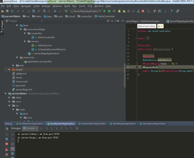Close the HelloService.java tab
This screenshot has width=194, height=158.
162,21
